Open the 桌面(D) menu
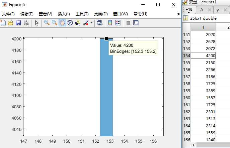The height and width of the screenshot is (148, 230). click(101, 14)
